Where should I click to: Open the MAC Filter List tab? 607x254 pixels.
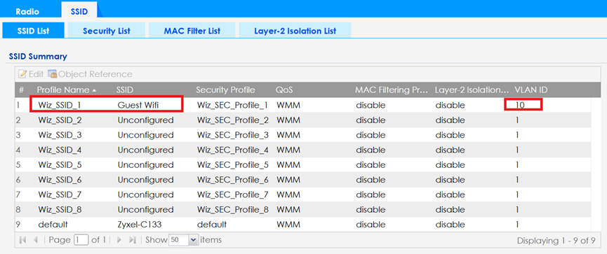pos(192,31)
